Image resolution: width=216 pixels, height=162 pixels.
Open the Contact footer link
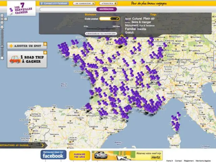coord(178,161)
